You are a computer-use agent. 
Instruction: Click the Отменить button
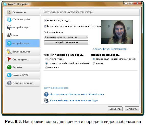132,109
